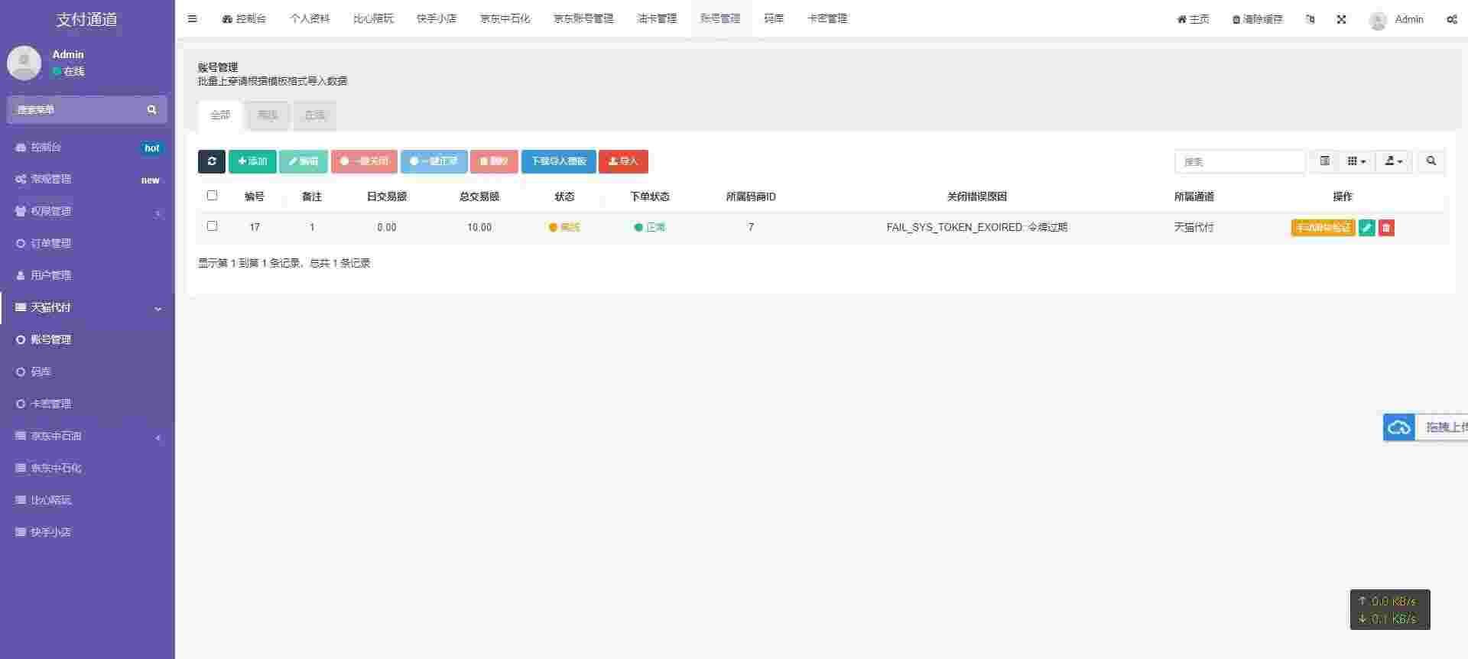Screen dimensions: 1468x659
Task: Click the table search input field
Action: point(1239,161)
